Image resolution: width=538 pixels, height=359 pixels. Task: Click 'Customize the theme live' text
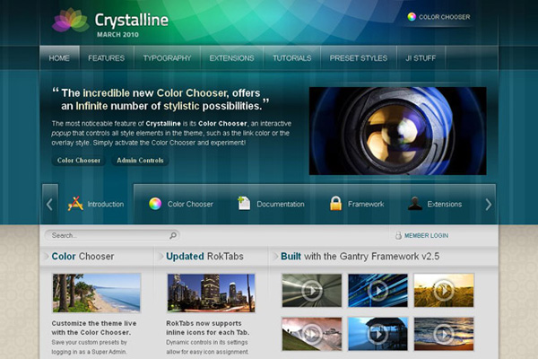(94, 323)
